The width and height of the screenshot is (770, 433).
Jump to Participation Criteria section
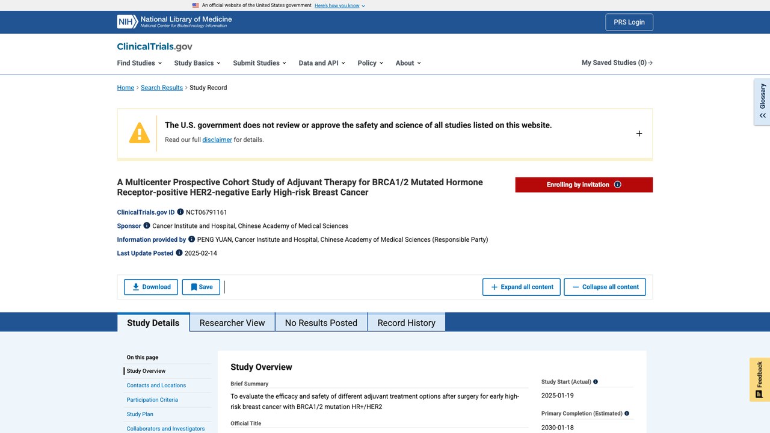point(152,400)
